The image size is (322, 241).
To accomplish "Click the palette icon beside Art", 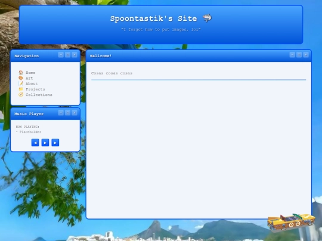I will point(21,78).
